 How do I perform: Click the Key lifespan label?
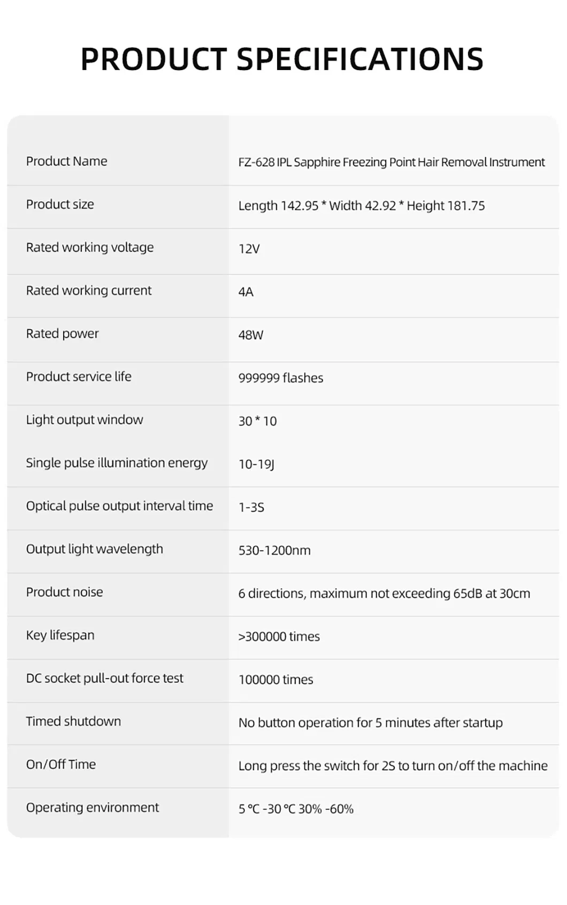tap(60, 635)
